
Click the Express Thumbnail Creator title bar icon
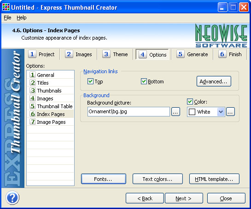point(6,7)
